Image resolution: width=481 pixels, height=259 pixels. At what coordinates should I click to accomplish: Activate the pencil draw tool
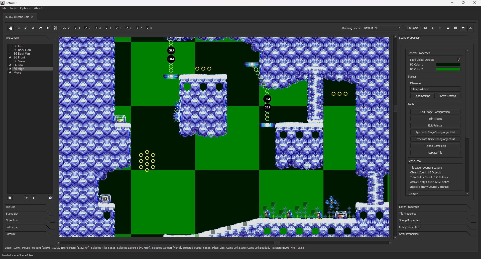click(26, 28)
